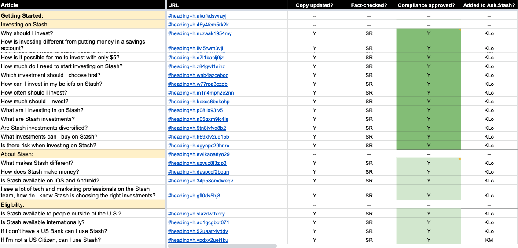Click the "Copy updated?" column header
This screenshot has height=248, width=518.
(314, 5)
